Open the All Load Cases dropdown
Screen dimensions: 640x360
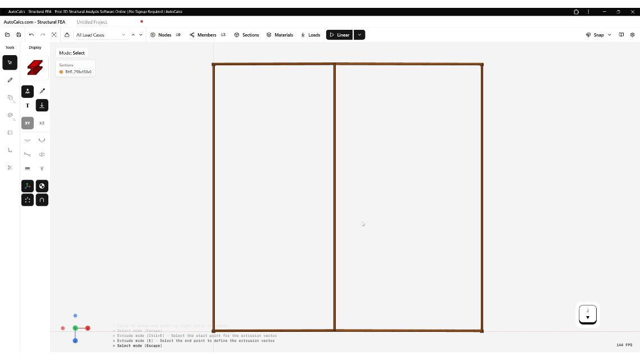(x=101, y=35)
